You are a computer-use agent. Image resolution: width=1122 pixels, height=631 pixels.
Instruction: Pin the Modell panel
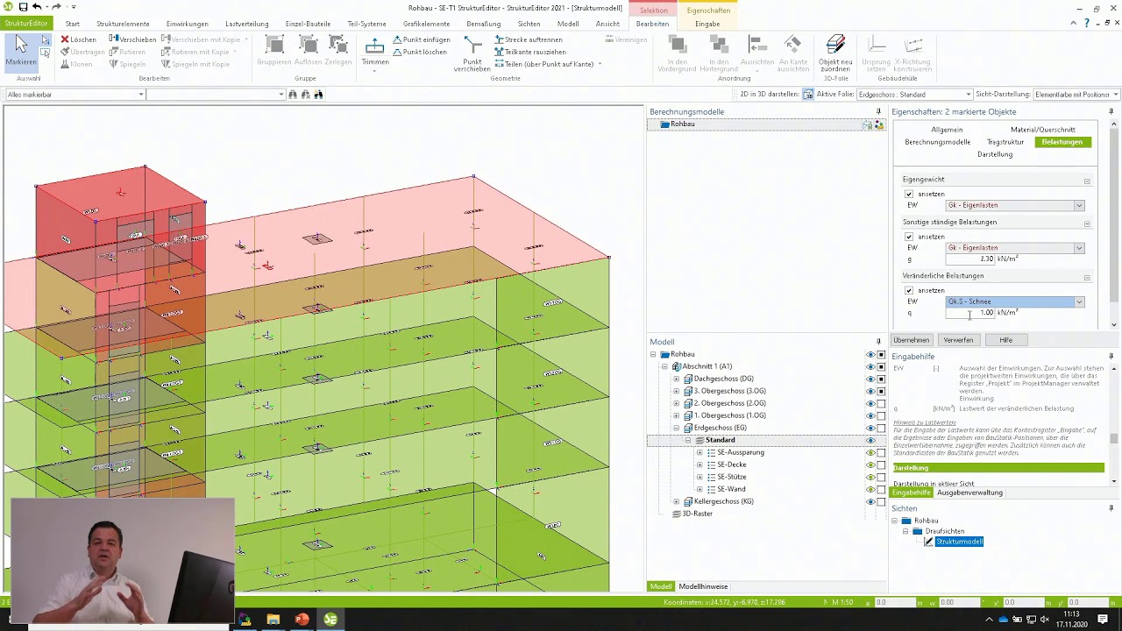coord(878,342)
